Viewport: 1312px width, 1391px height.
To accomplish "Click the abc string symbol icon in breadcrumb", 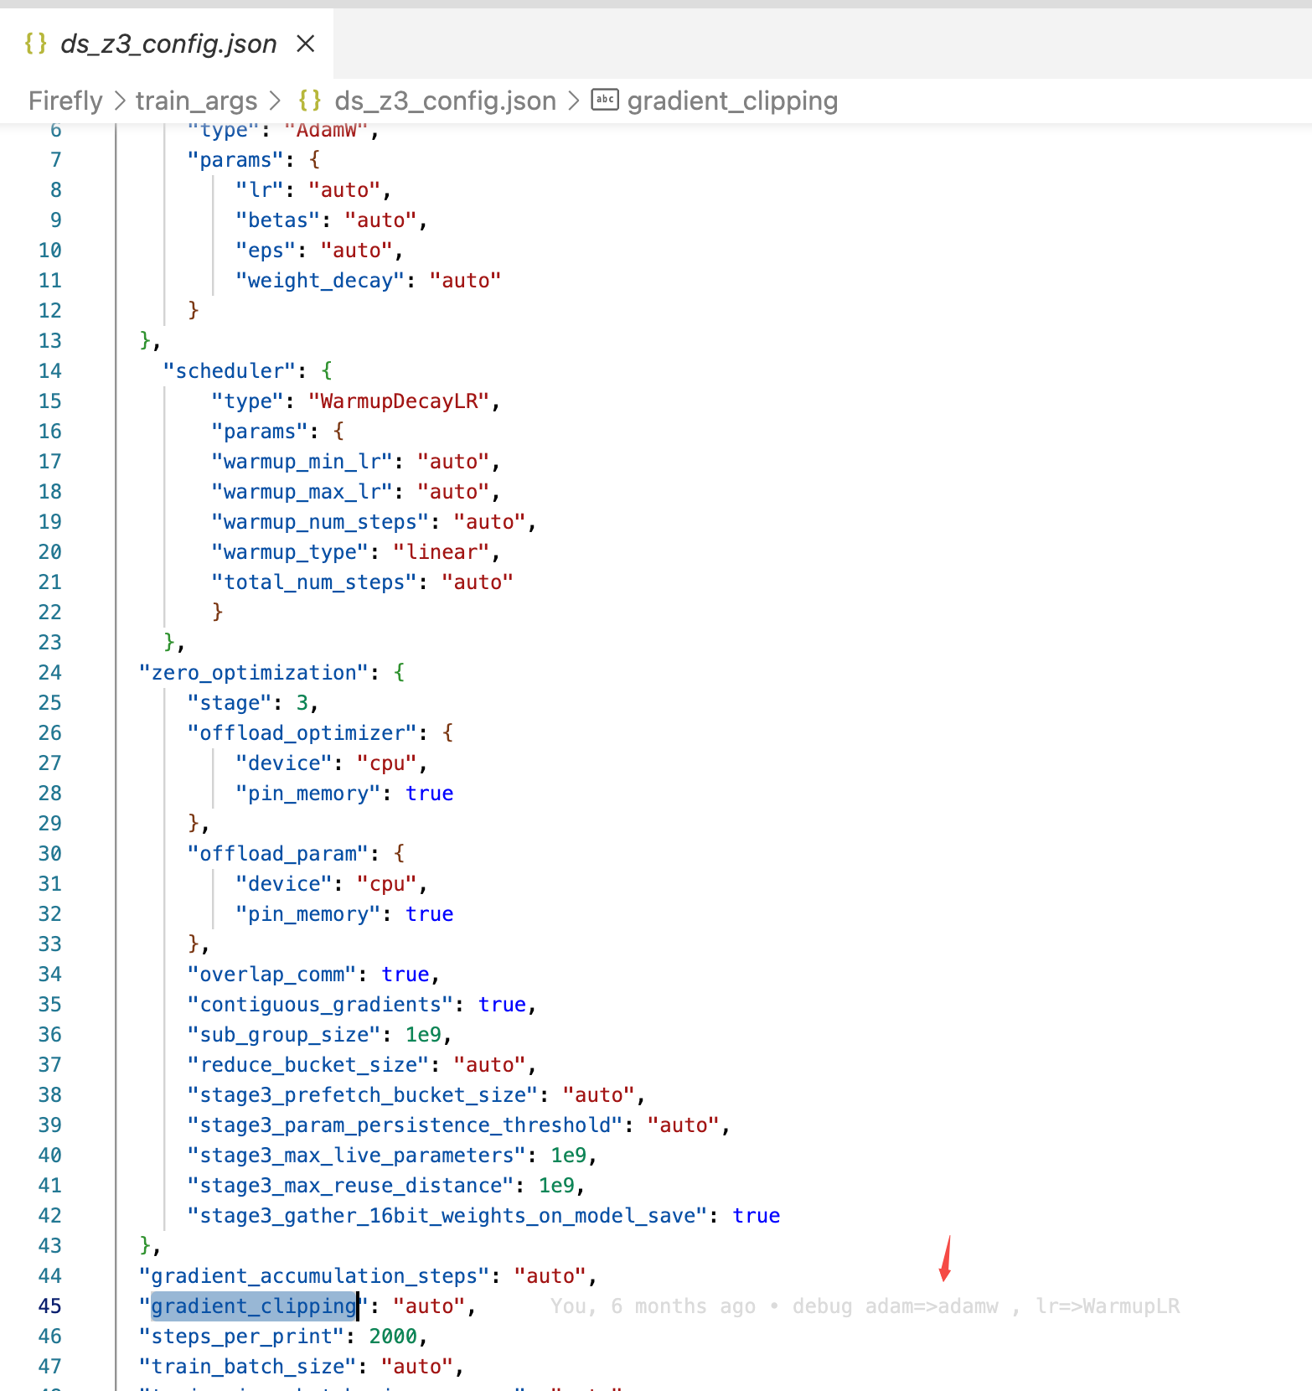I will [x=605, y=100].
